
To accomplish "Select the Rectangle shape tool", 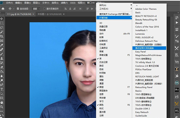I will pos(2,98).
